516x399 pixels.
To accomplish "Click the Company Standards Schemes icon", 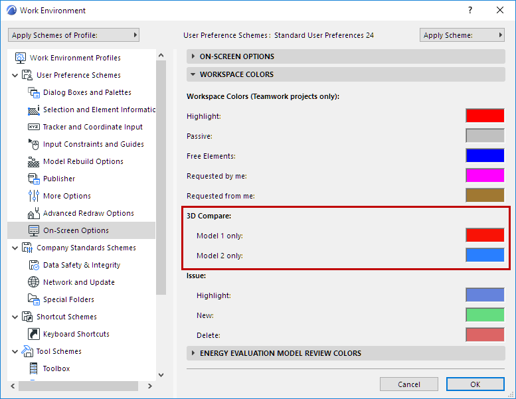I will 27,248.
